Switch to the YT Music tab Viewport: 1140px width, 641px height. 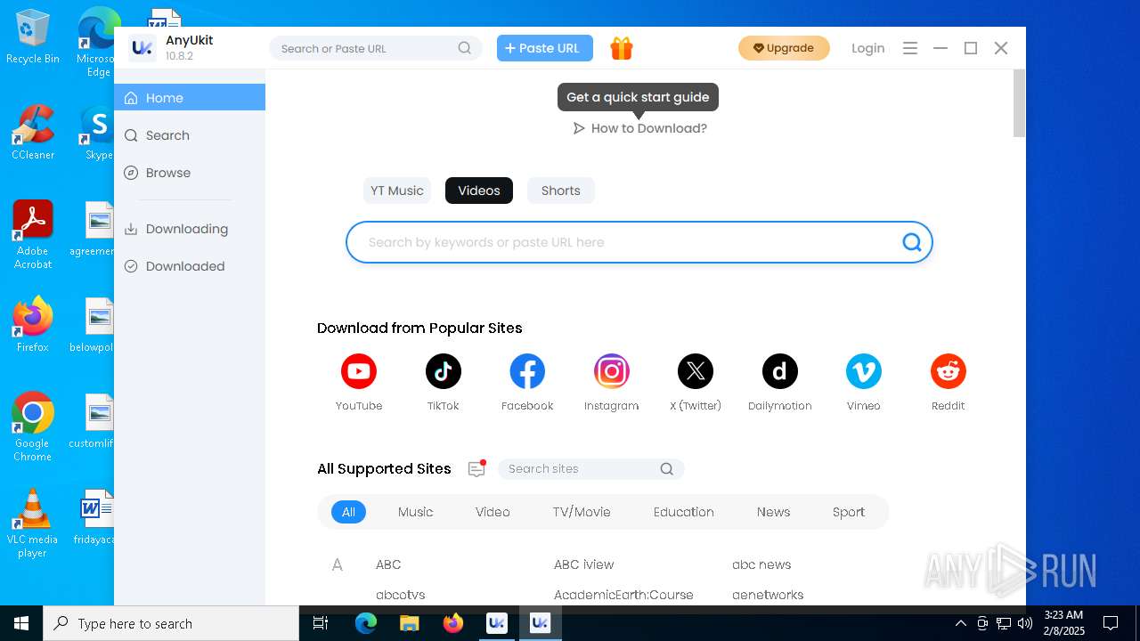(397, 191)
